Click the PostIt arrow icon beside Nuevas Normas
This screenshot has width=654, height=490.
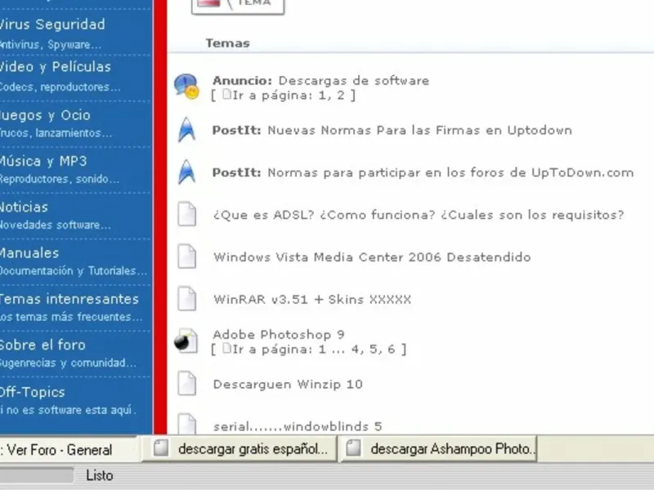click(186, 130)
